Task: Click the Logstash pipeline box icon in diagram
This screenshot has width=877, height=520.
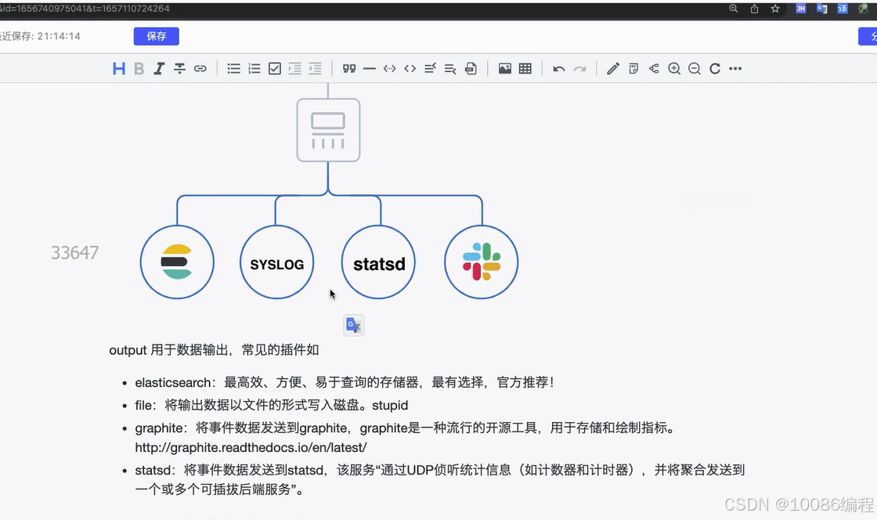Action: pyautogui.click(x=328, y=130)
